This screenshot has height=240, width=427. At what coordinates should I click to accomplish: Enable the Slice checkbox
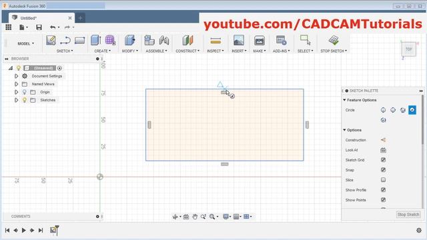[383, 180]
